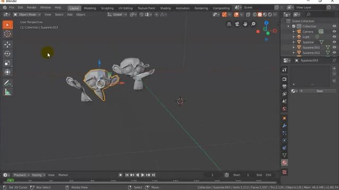The height and width of the screenshot is (190, 339).
Task: Activate the Rotate tool
Action: (7, 54)
